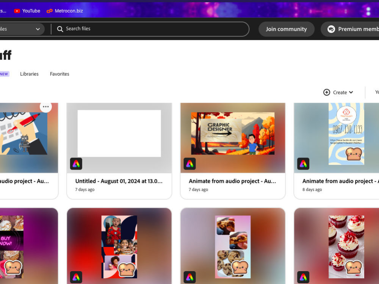Click Adobe Express icon on cupcakes card
Image resolution: width=379 pixels, height=284 pixels.
click(x=303, y=277)
